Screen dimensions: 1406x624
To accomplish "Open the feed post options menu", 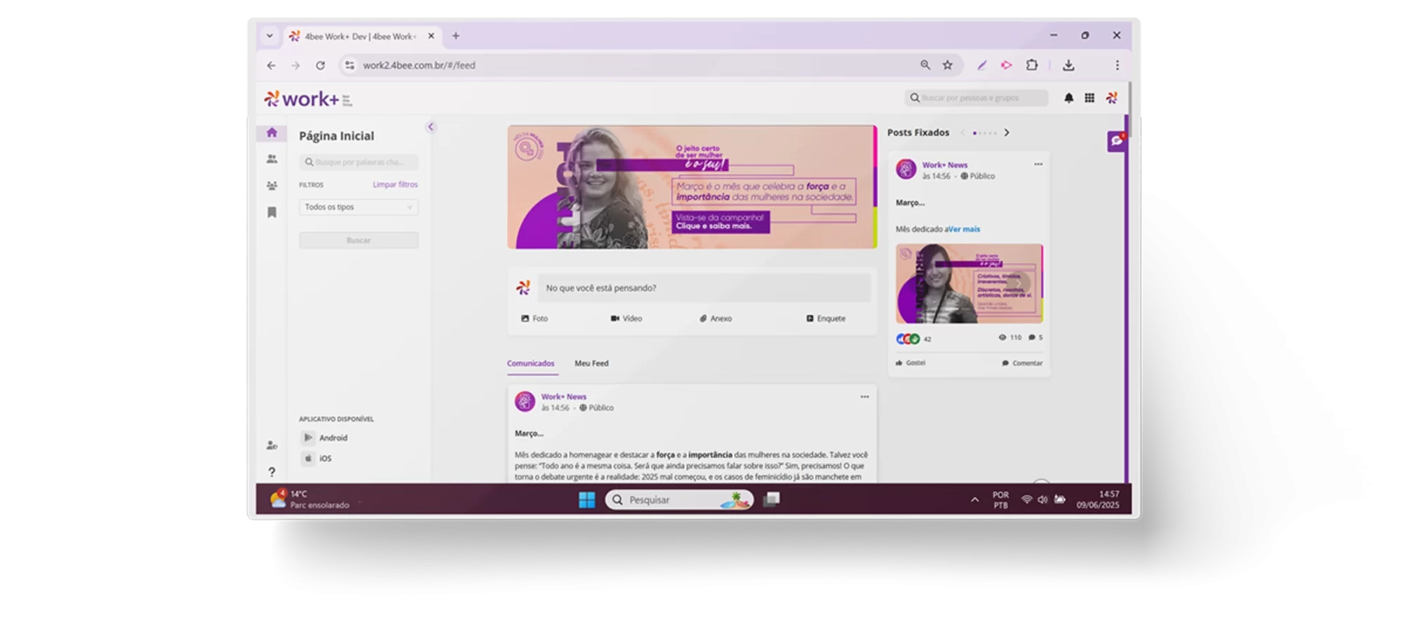I will click(x=865, y=397).
